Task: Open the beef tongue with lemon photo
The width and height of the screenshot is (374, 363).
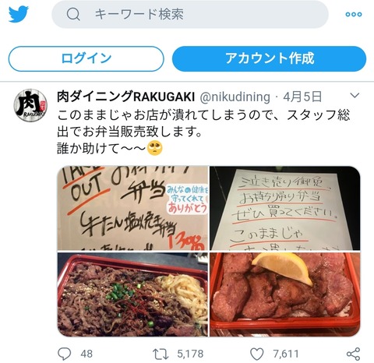Action: (285, 294)
